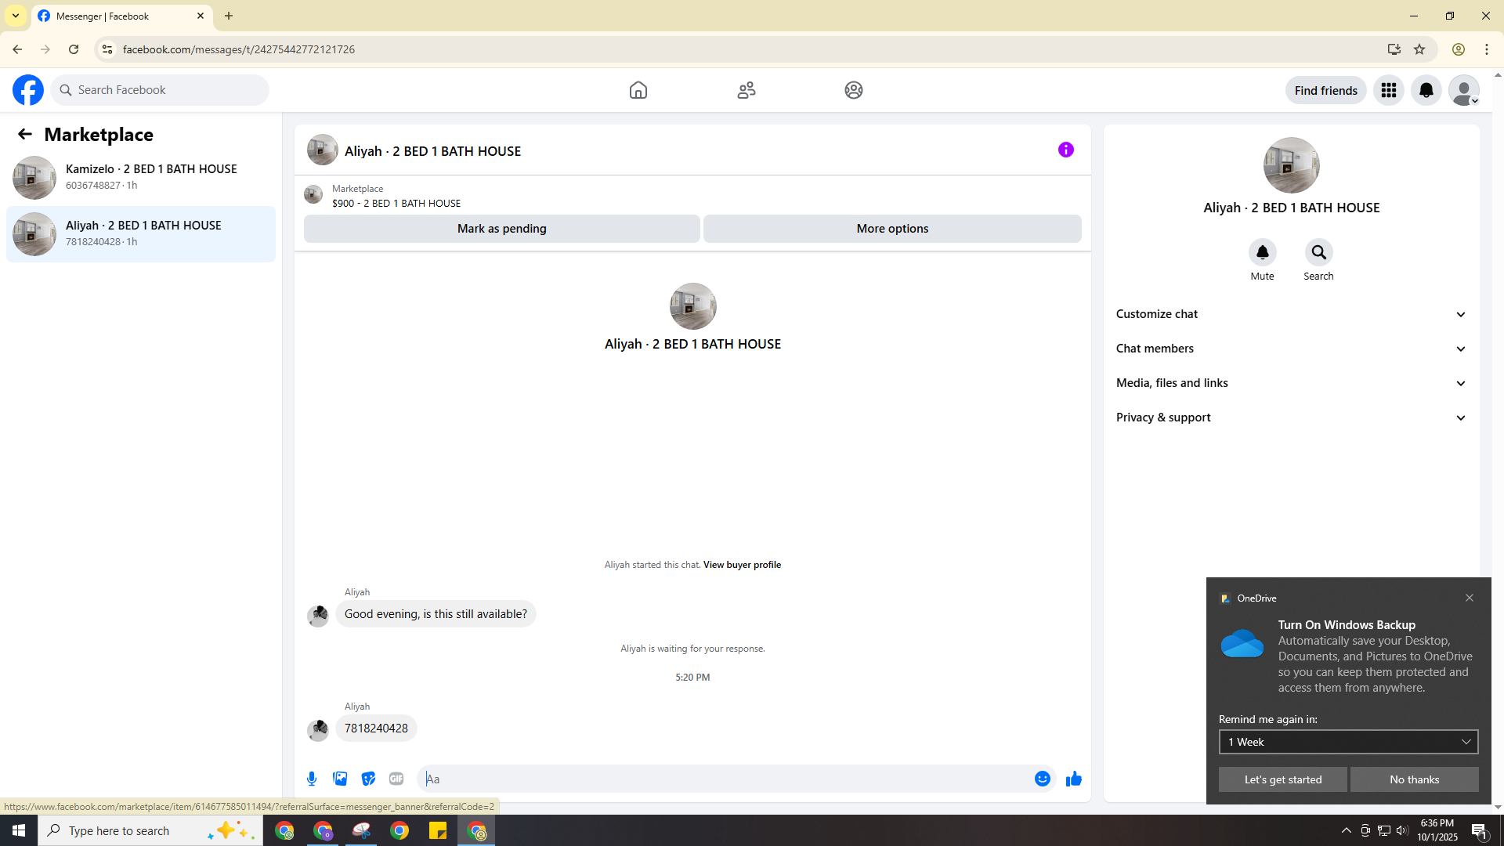
Task: Open the account profile avatar menu
Action: pos(1464,90)
